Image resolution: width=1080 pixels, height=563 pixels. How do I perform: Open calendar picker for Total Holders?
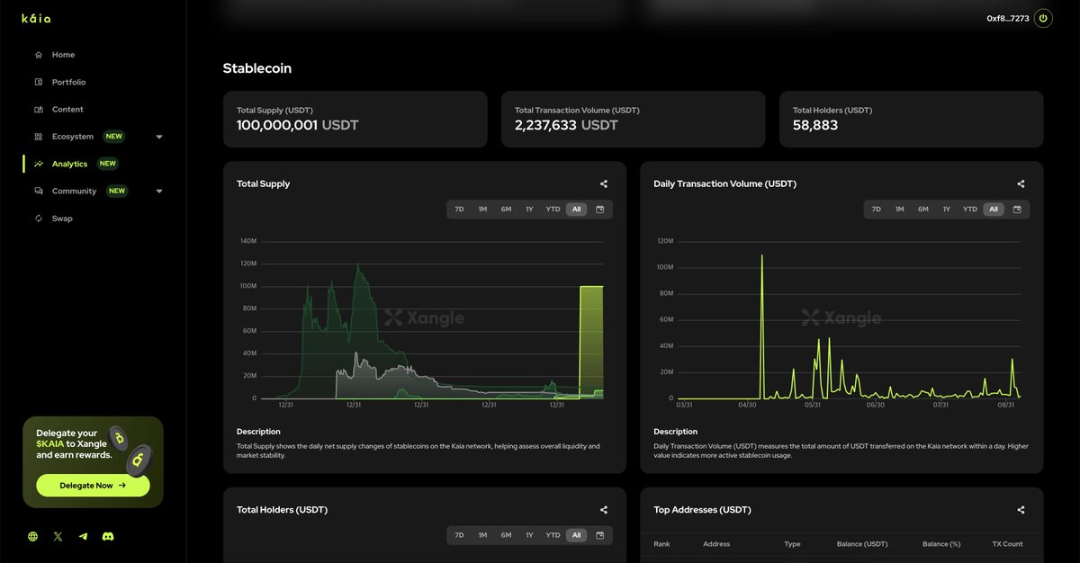[x=600, y=535]
